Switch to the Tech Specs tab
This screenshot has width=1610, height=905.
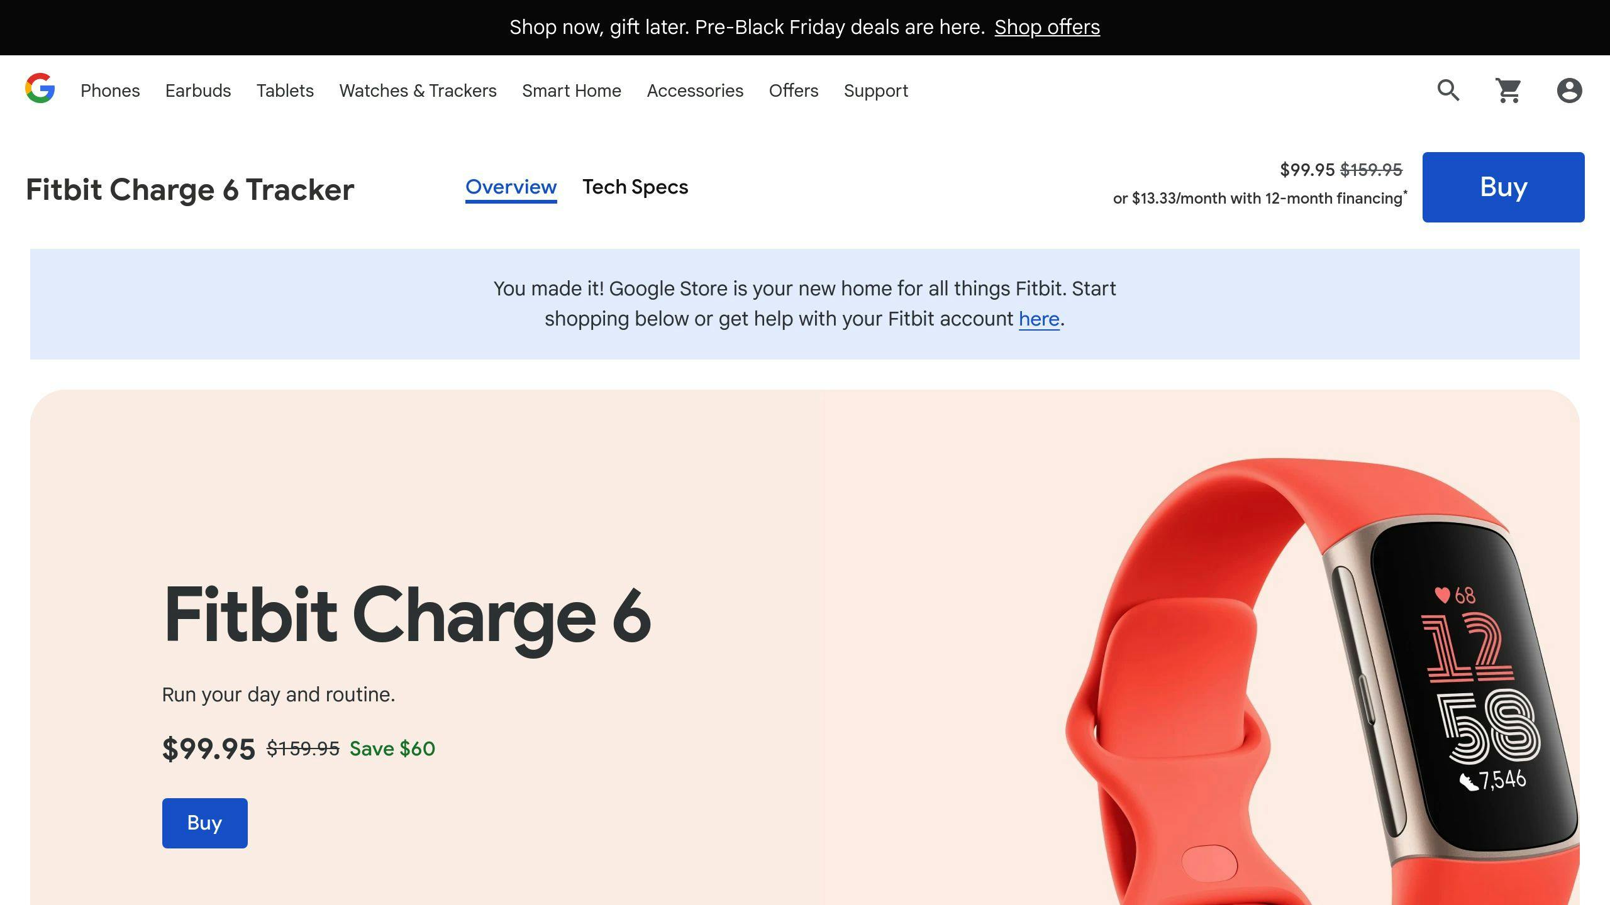636,187
